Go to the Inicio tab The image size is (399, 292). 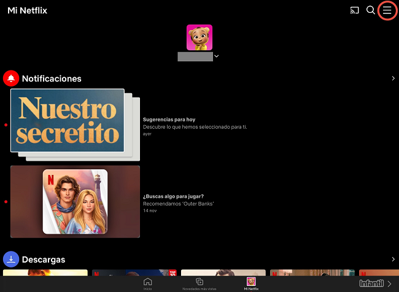pos(147,283)
